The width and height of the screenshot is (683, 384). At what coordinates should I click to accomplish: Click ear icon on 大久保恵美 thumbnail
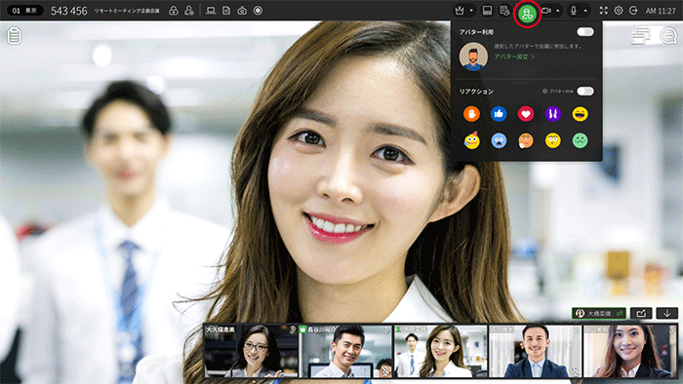(x=293, y=330)
